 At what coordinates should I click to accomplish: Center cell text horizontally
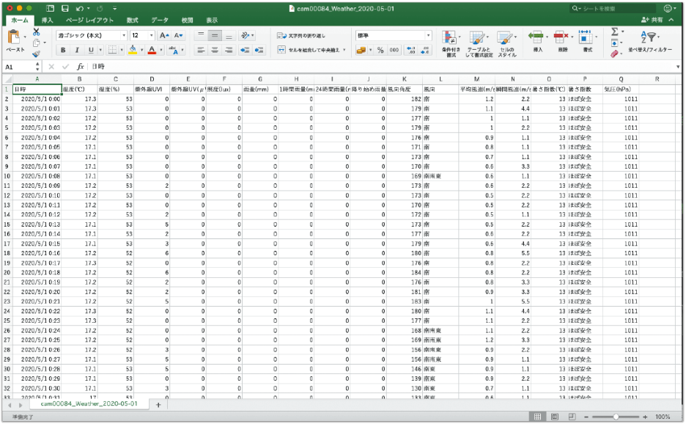(x=214, y=51)
